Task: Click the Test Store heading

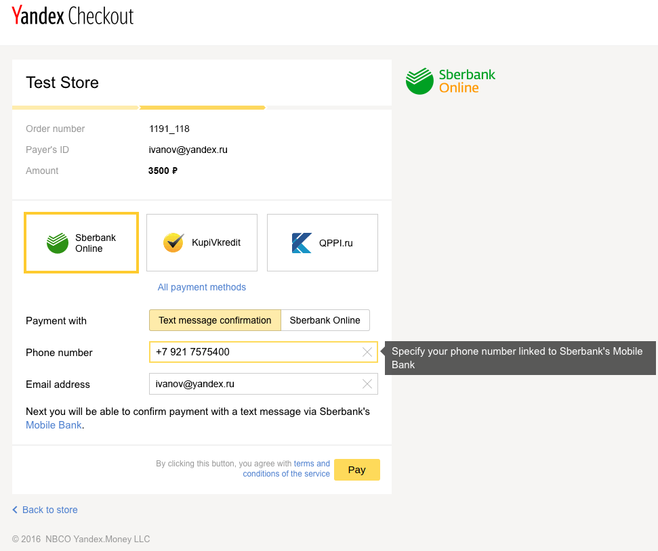Action: [62, 83]
